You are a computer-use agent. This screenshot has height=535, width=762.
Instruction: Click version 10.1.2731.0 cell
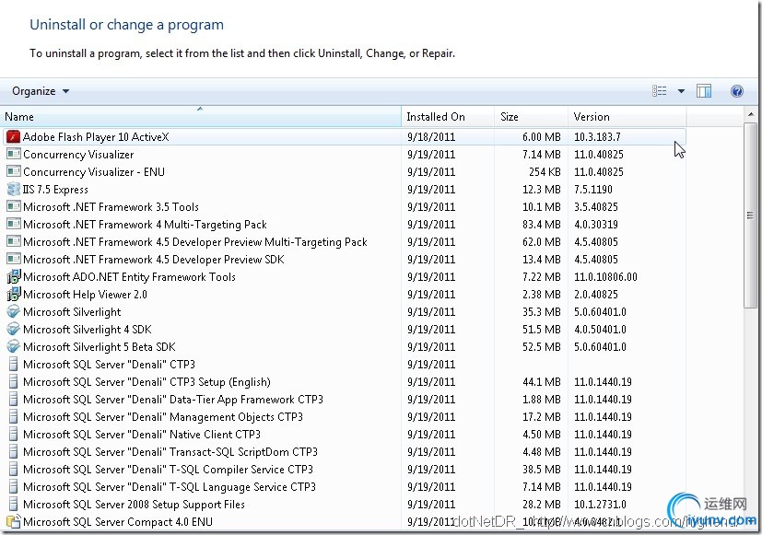point(600,504)
